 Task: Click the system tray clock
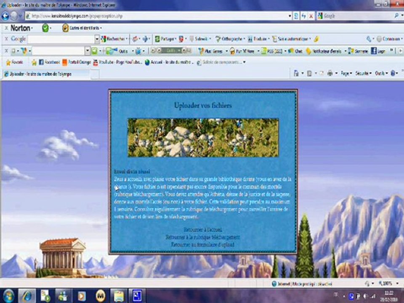[389, 296]
